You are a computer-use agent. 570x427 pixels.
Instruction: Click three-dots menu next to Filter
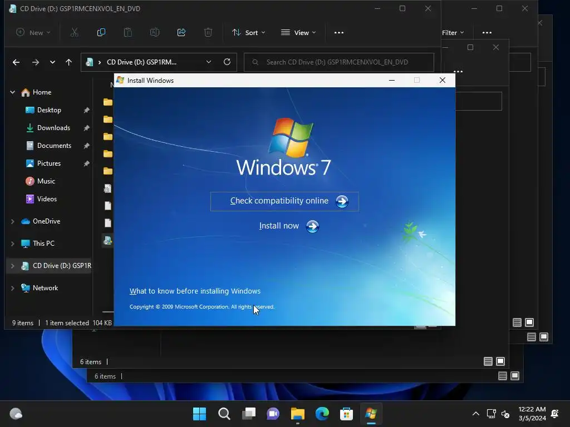coord(487,33)
